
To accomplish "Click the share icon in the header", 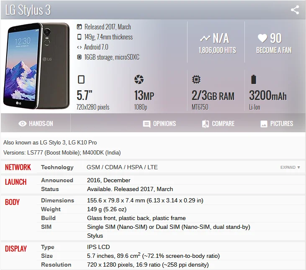I will pos(295,10).
